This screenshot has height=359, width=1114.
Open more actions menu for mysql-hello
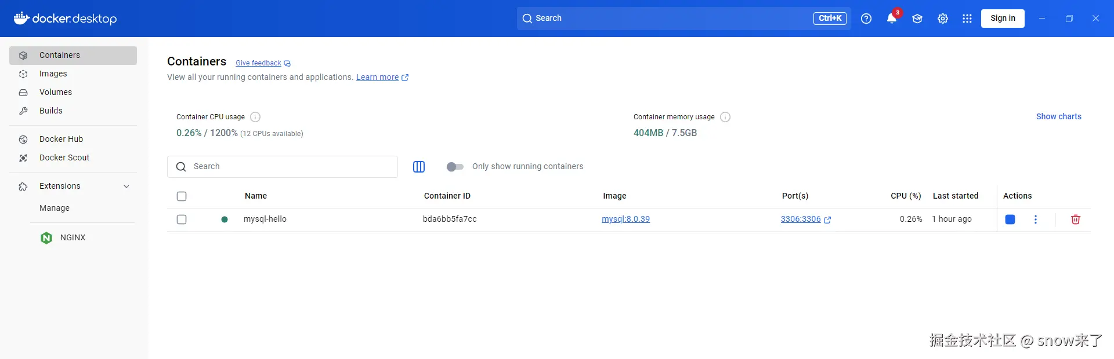click(1036, 219)
